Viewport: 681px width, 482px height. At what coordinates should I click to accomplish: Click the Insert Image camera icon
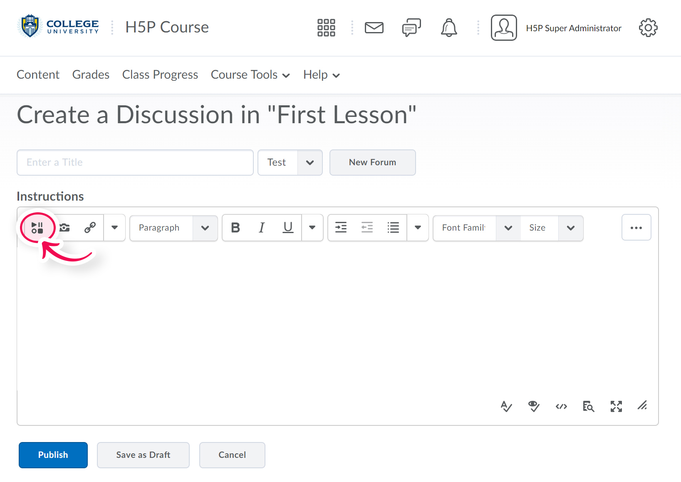tap(64, 228)
